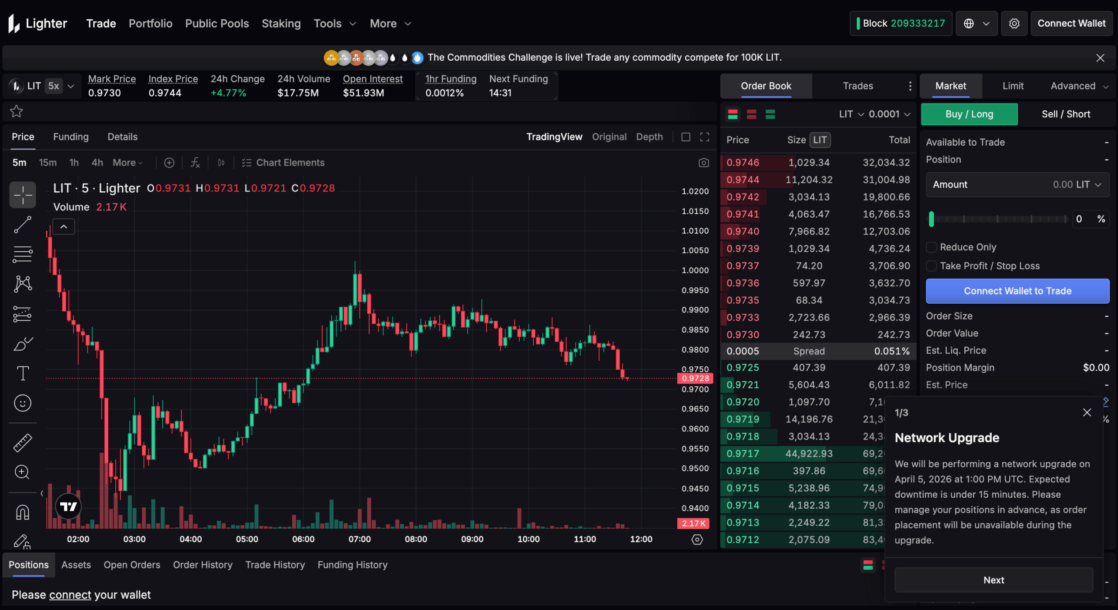Check the Take Profit / Stop Loss option

[x=932, y=266]
